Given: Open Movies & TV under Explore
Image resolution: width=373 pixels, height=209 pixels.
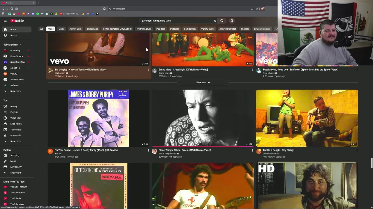Looking at the screenshot, I should click(17, 167).
